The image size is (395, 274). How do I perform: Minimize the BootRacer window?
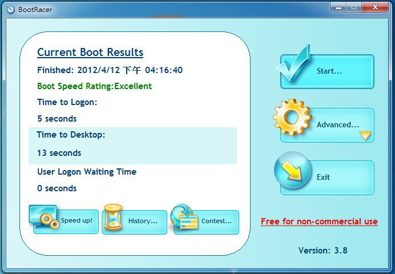tap(338, 7)
